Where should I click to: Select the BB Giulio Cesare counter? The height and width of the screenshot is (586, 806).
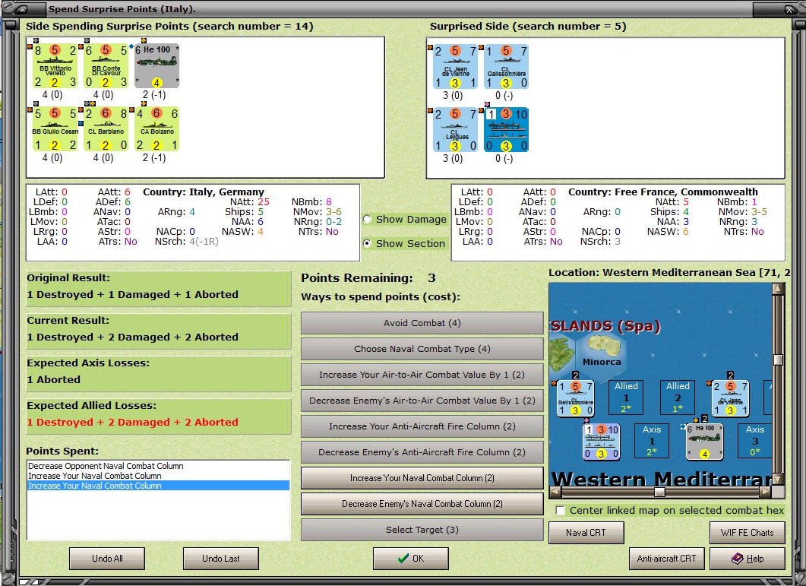(55, 129)
